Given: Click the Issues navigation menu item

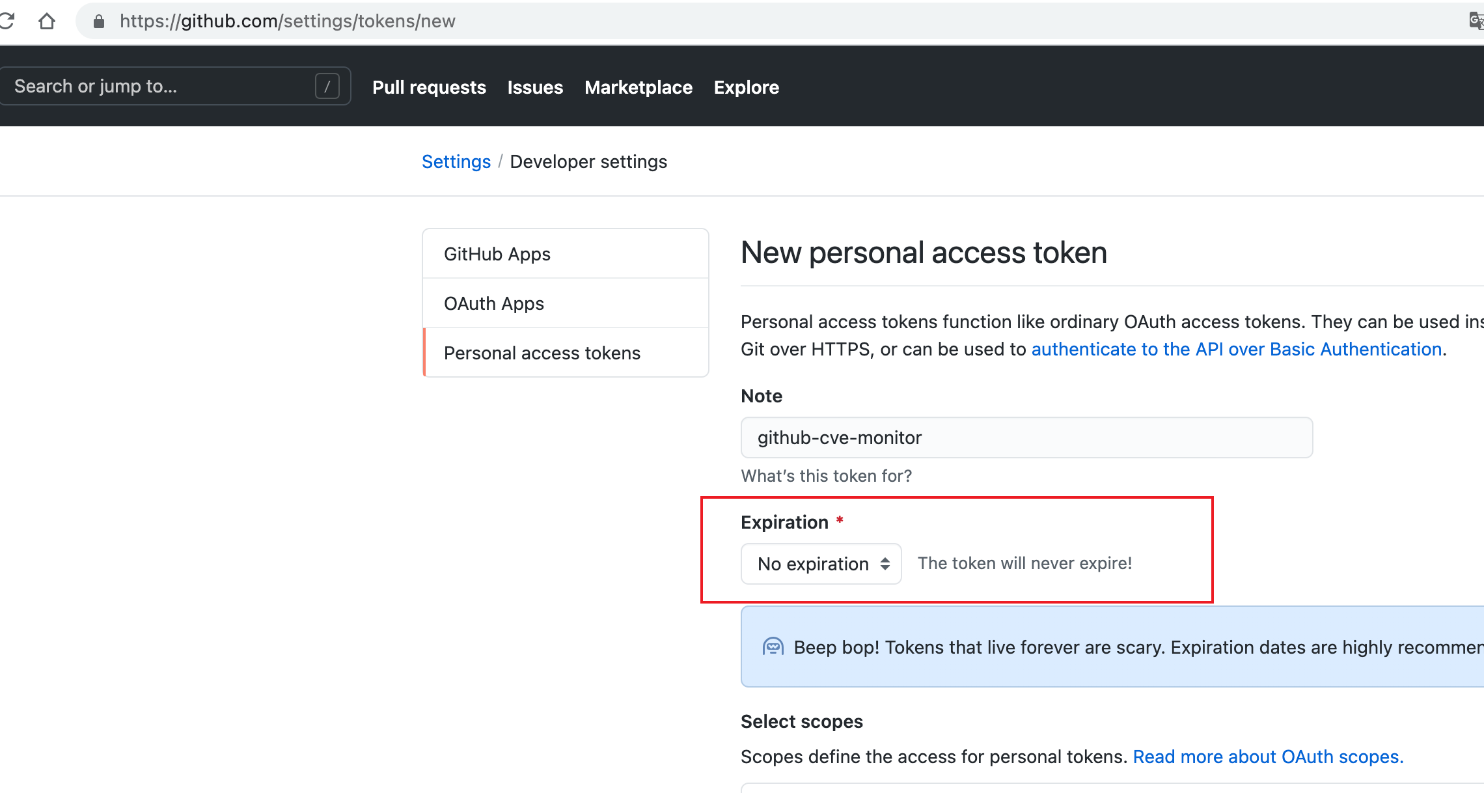Looking at the screenshot, I should [535, 87].
